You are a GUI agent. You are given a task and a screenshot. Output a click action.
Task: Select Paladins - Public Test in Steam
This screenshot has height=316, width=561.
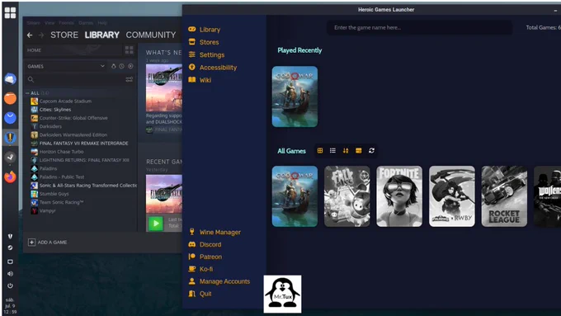coord(57,177)
